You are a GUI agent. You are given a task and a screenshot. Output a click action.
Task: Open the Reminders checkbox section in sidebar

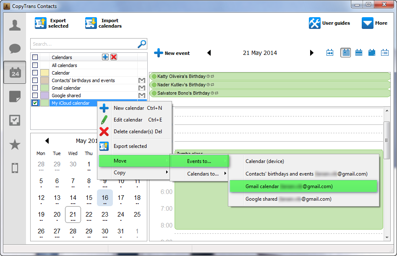15,120
